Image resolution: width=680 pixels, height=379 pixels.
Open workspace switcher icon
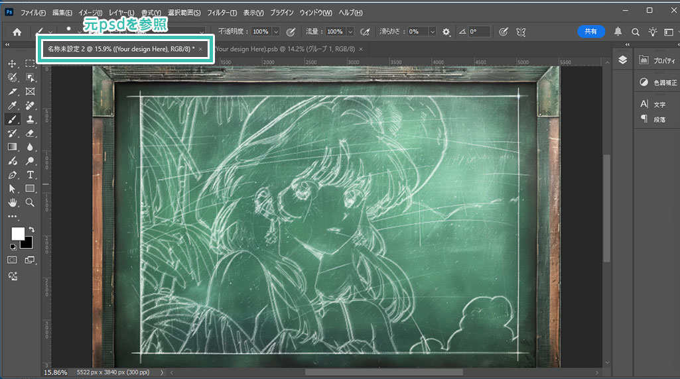[669, 32]
